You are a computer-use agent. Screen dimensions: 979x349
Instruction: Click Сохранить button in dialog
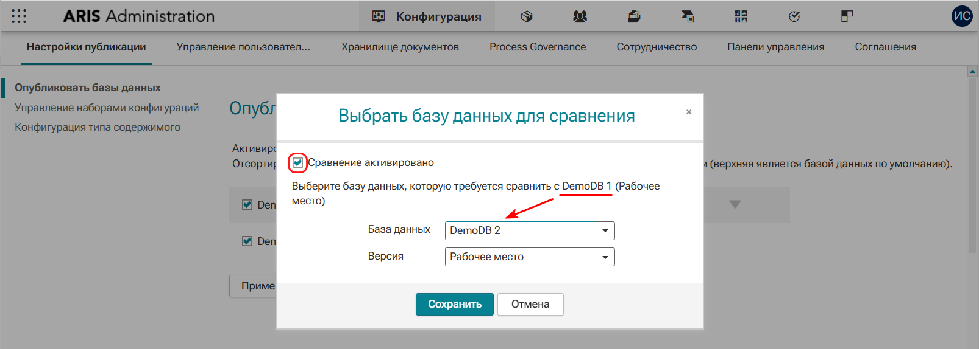[455, 304]
